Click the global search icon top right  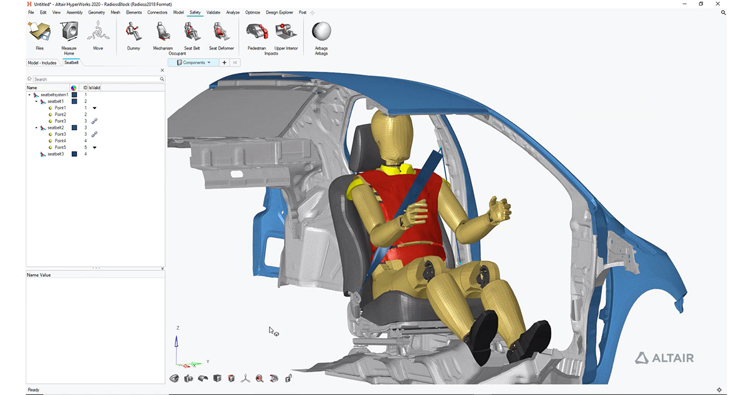[x=723, y=12]
